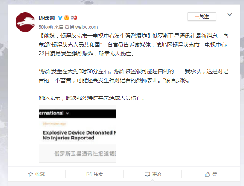Viewport: 244px width, 186px height.
Task: Expand the post options chevron menu
Action: (229, 15)
